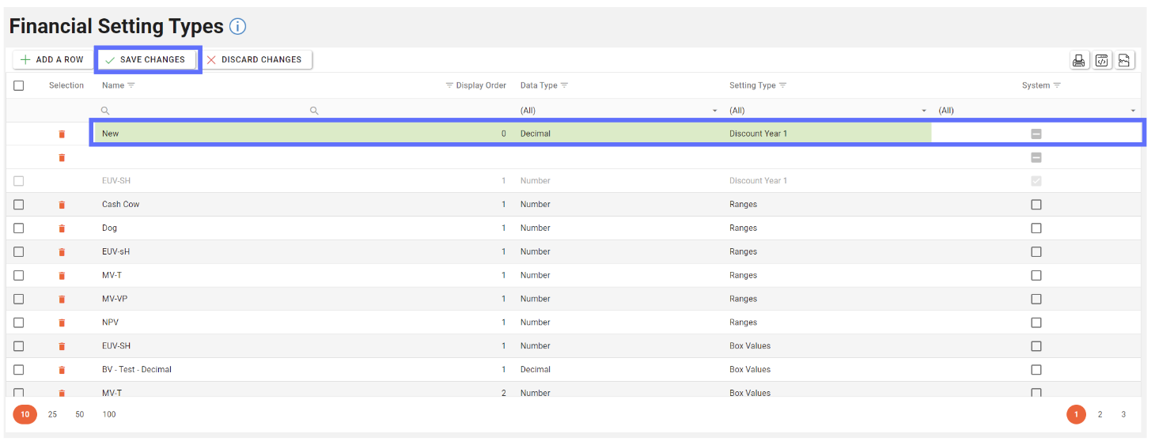Click the print icon in the toolbar
This screenshot has height=445, width=1155.
click(1078, 60)
